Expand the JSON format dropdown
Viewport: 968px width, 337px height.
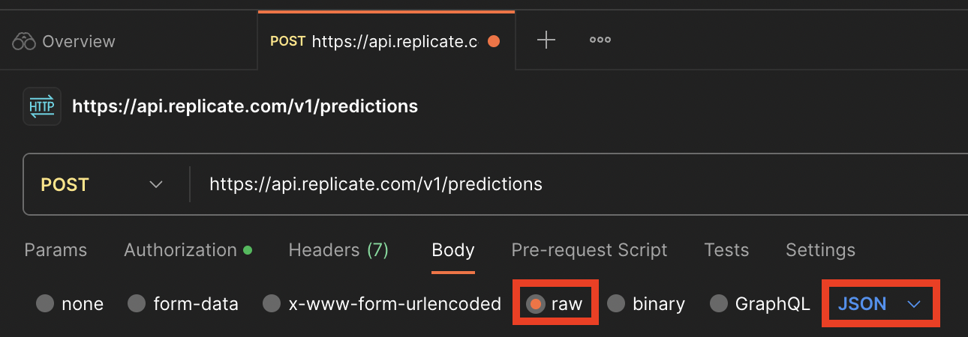tap(879, 303)
